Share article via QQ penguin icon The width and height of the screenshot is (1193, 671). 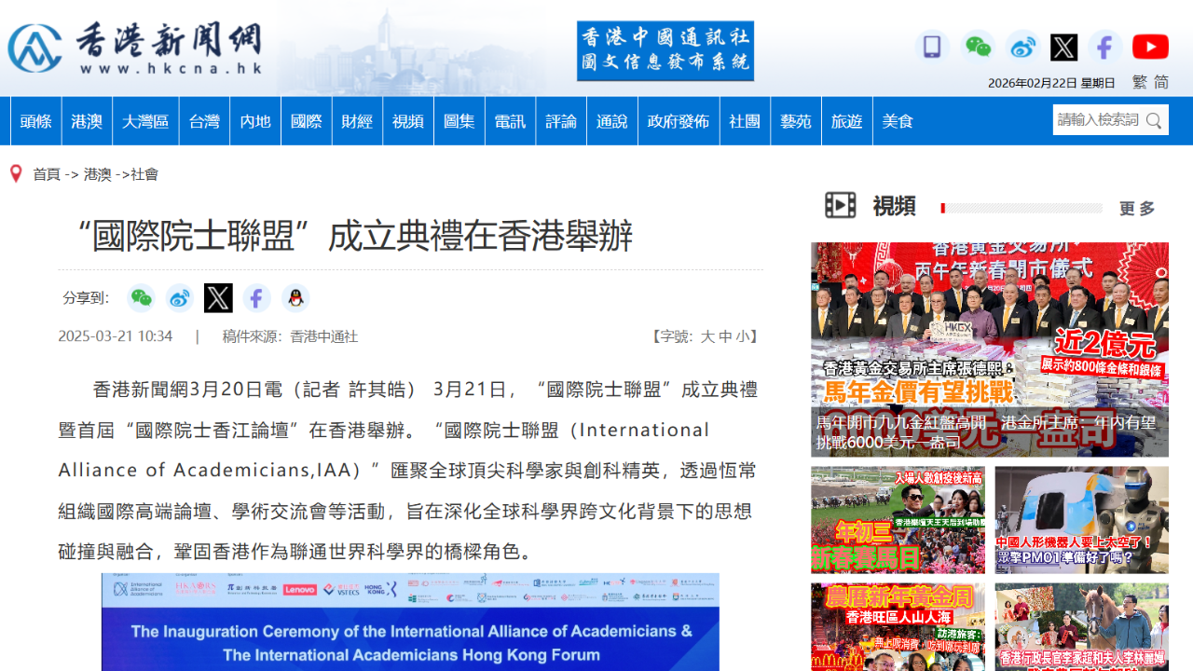295,298
